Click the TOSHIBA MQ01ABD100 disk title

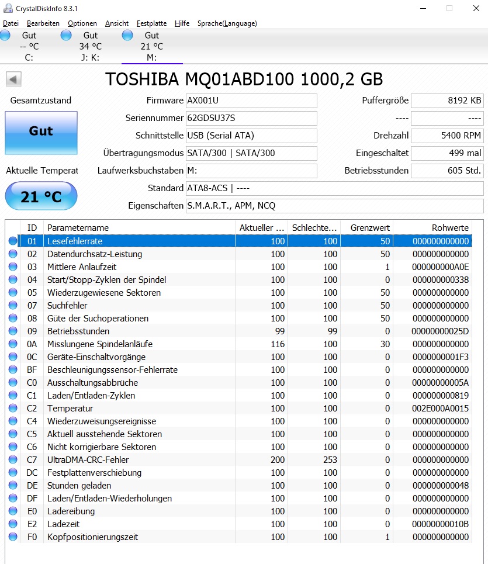(244, 79)
